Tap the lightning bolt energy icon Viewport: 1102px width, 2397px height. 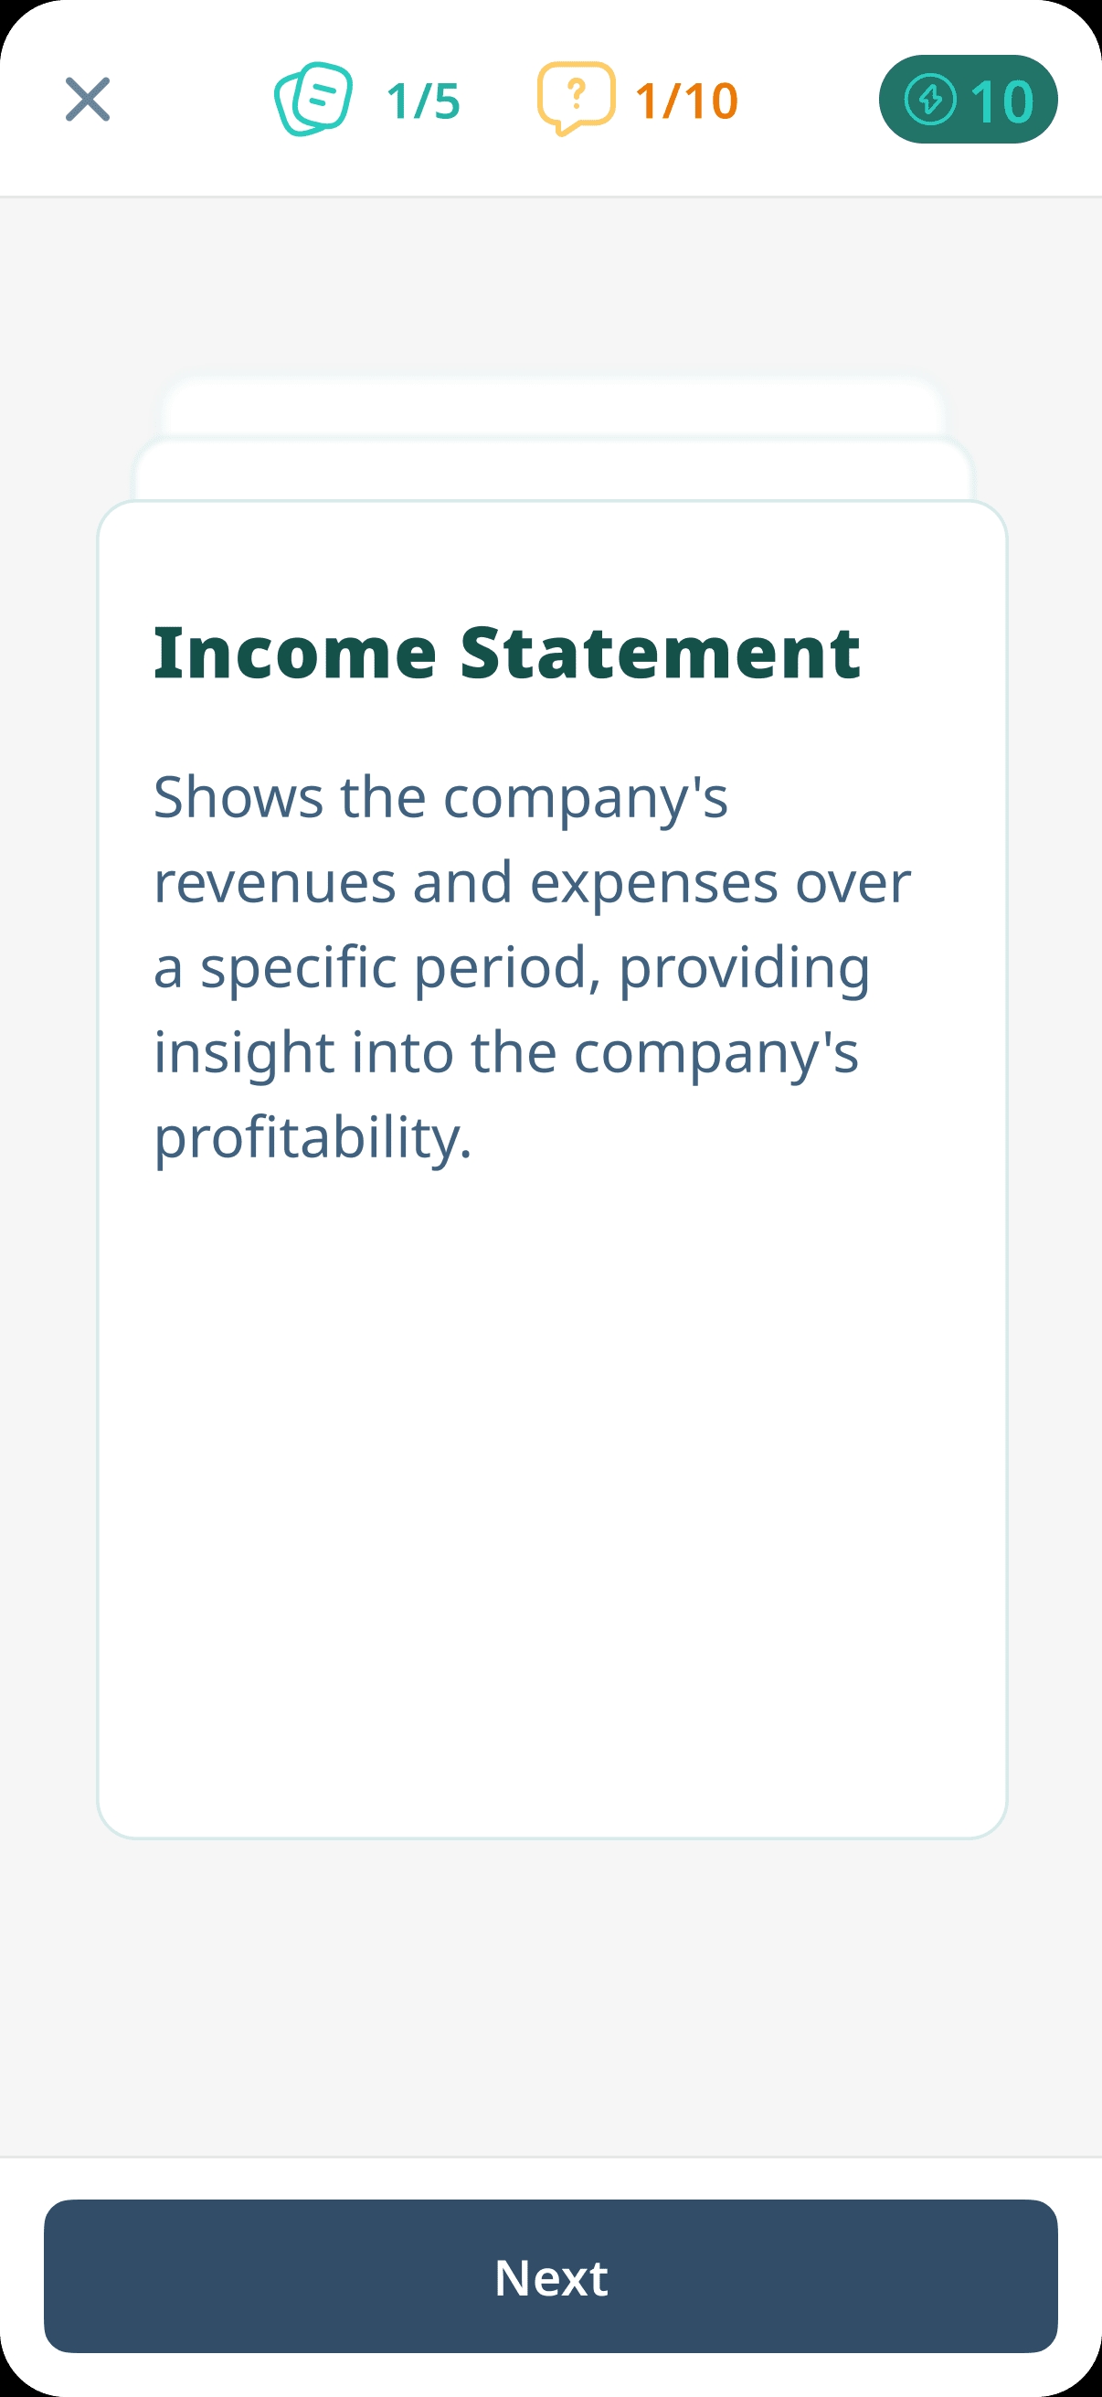pos(930,100)
